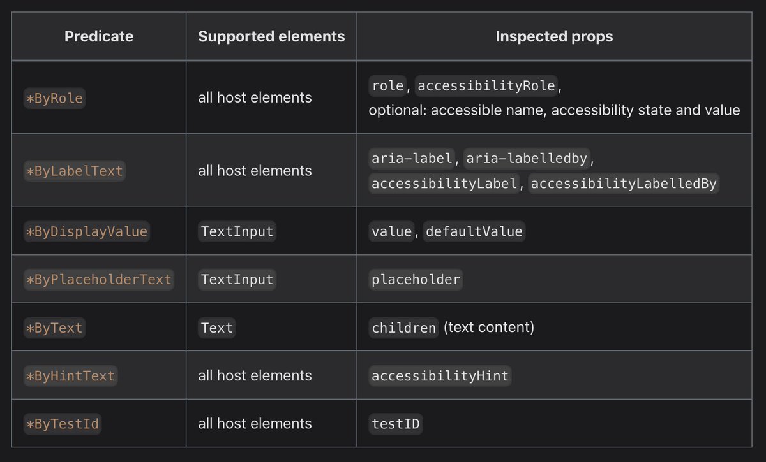The height and width of the screenshot is (462, 766).
Task: Click TextInput in the *ByDisplayValue row
Action: point(237,231)
